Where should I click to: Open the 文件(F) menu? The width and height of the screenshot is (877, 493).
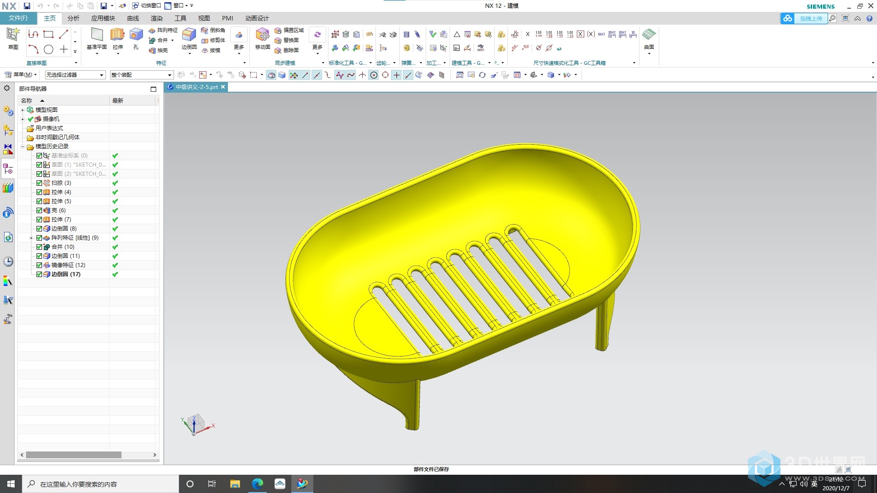18,18
